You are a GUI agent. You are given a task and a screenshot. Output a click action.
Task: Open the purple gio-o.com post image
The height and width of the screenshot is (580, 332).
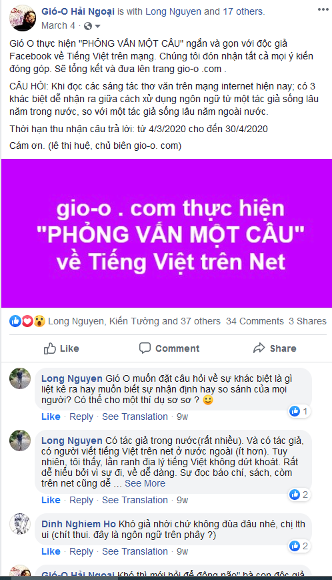pyautogui.click(x=166, y=233)
